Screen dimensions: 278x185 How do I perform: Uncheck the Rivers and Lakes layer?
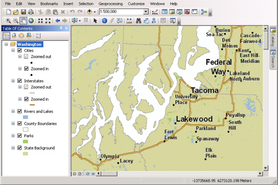click(x=19, y=111)
